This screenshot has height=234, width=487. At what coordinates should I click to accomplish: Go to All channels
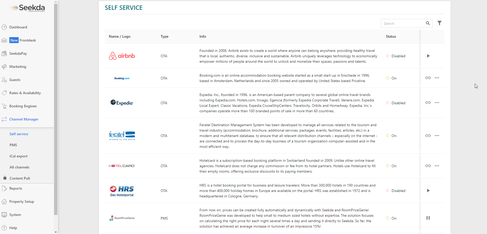pyautogui.click(x=19, y=167)
